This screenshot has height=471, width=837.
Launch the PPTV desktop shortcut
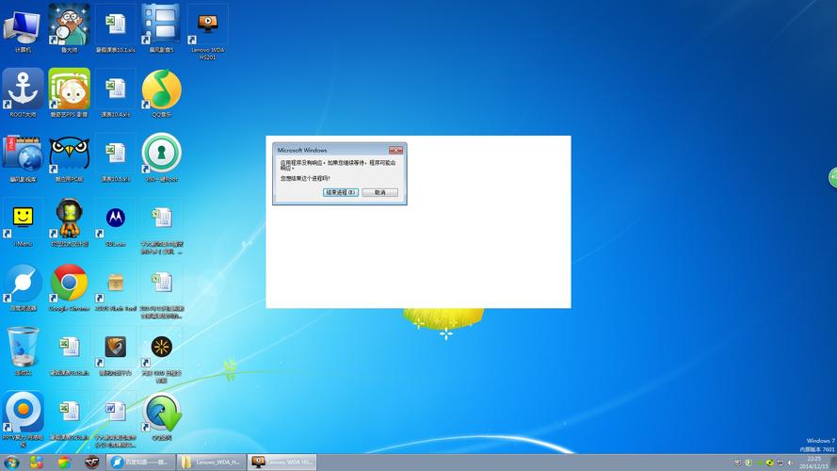(23, 419)
